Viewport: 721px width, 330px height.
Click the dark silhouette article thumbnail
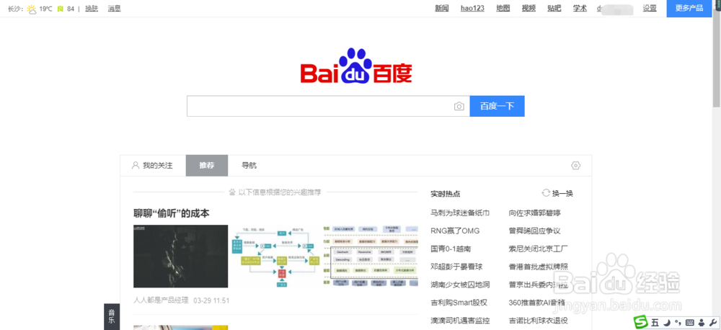[181, 256]
